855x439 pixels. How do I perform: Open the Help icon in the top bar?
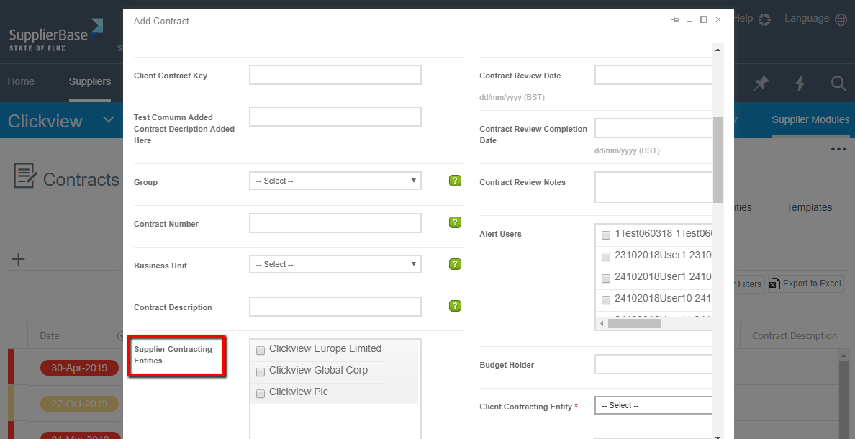point(764,19)
